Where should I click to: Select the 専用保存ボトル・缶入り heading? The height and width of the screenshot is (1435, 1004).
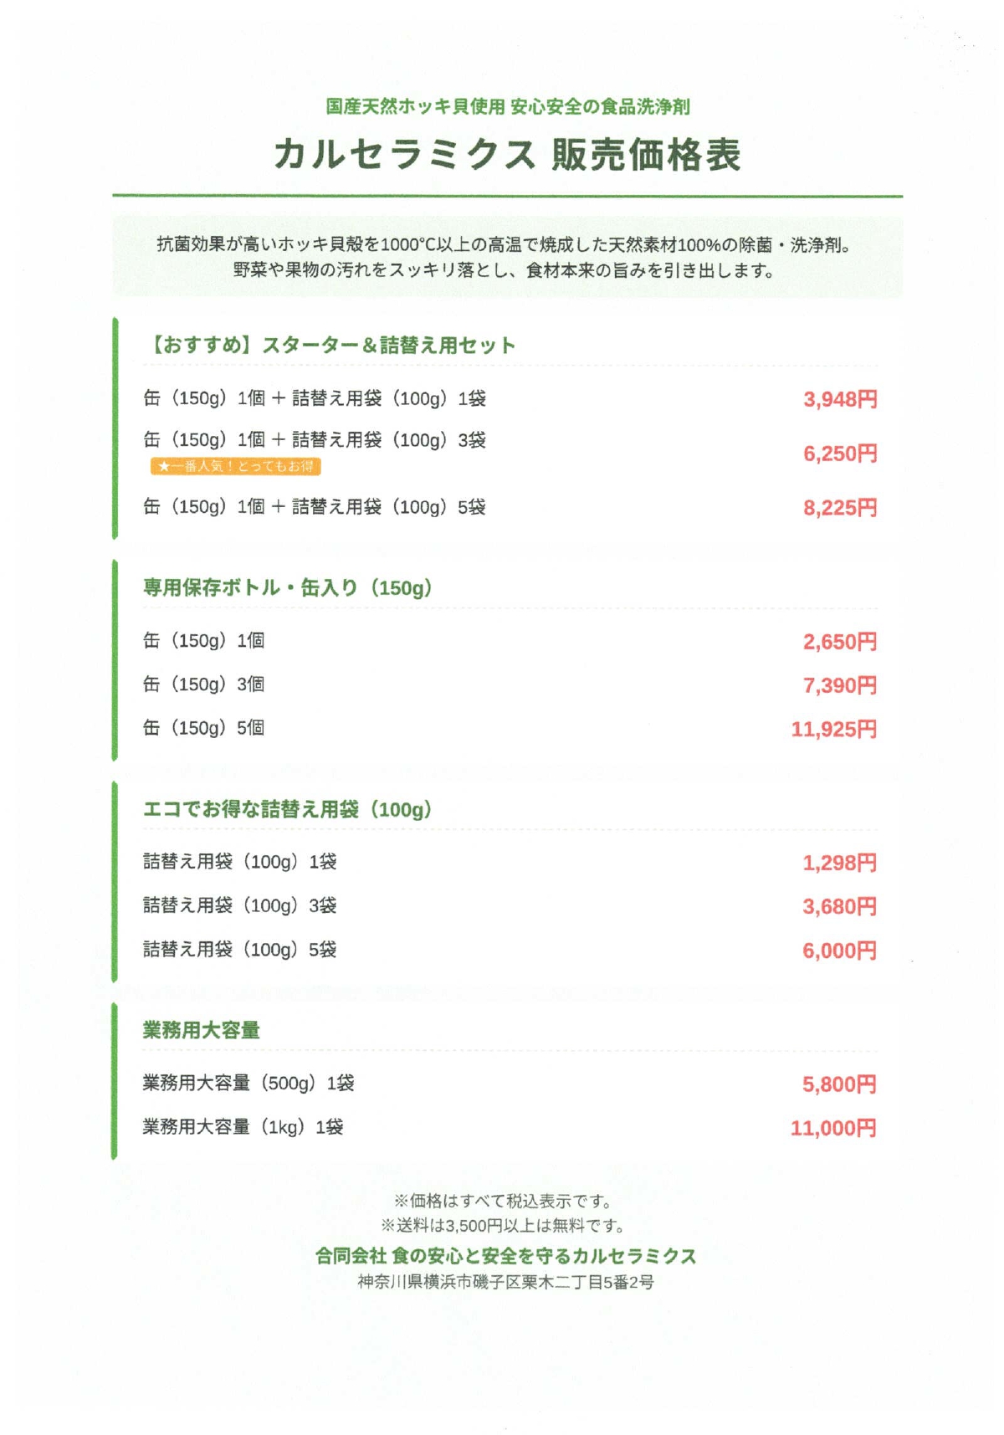click(288, 587)
